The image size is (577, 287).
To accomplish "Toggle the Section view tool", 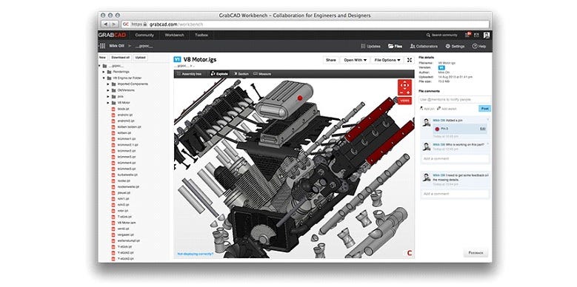I will [241, 74].
